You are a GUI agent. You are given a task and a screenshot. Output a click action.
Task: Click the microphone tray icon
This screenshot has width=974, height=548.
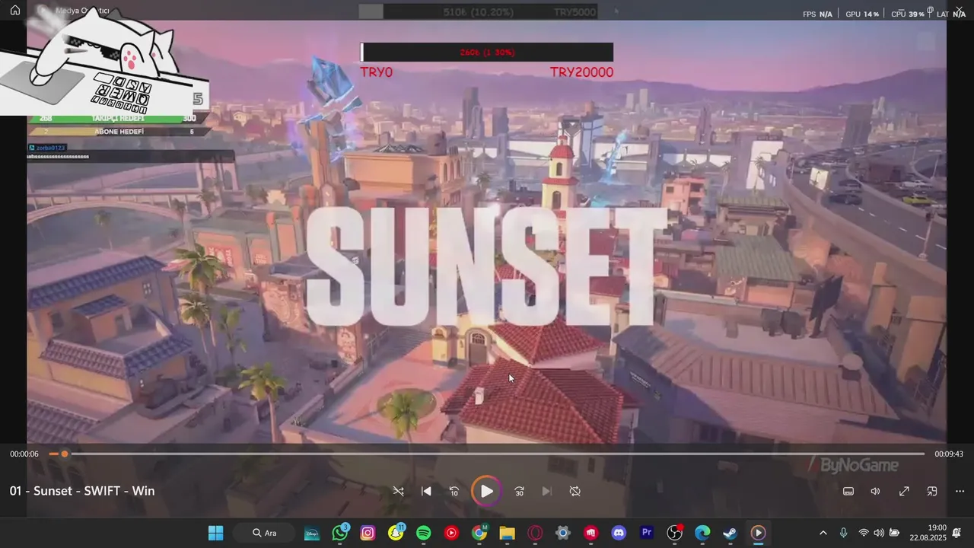[843, 533]
